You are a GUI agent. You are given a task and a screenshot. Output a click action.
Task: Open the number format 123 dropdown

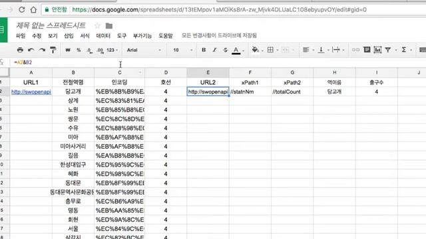pos(112,50)
